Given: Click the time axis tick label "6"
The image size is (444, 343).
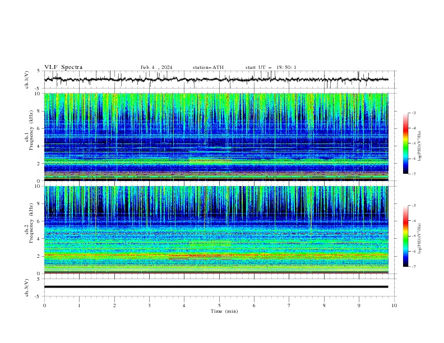Looking at the screenshot, I should (x=254, y=305).
